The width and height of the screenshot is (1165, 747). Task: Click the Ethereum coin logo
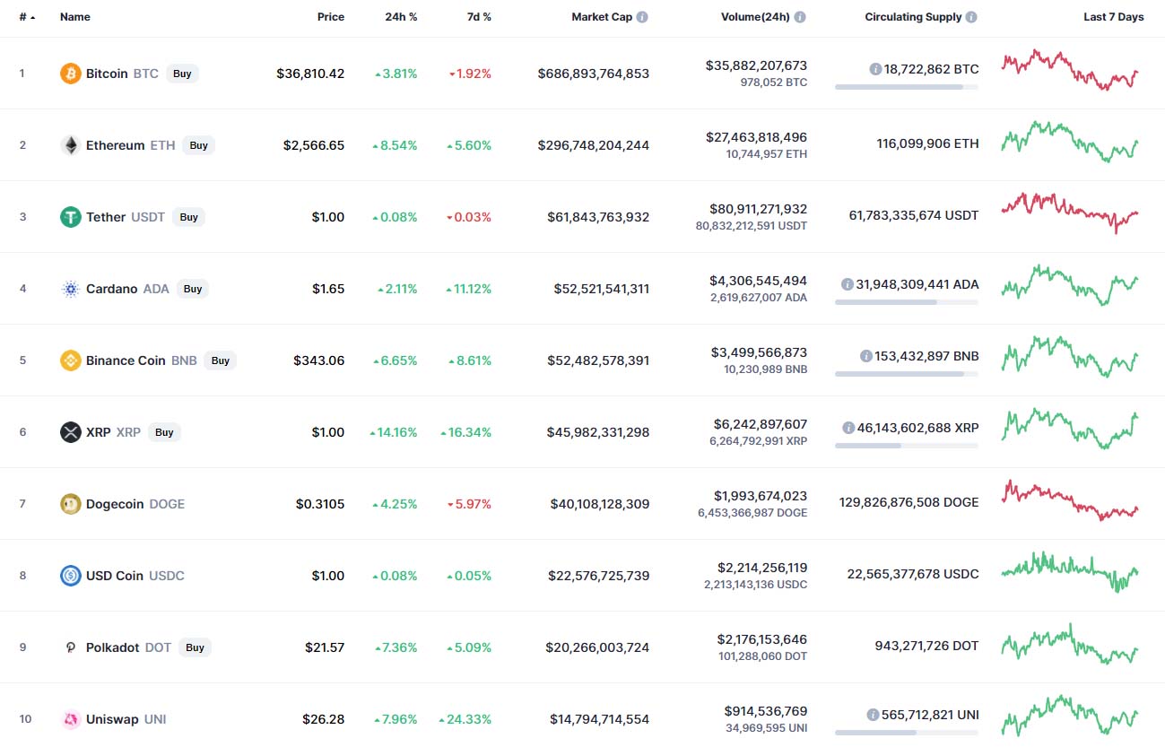70,145
